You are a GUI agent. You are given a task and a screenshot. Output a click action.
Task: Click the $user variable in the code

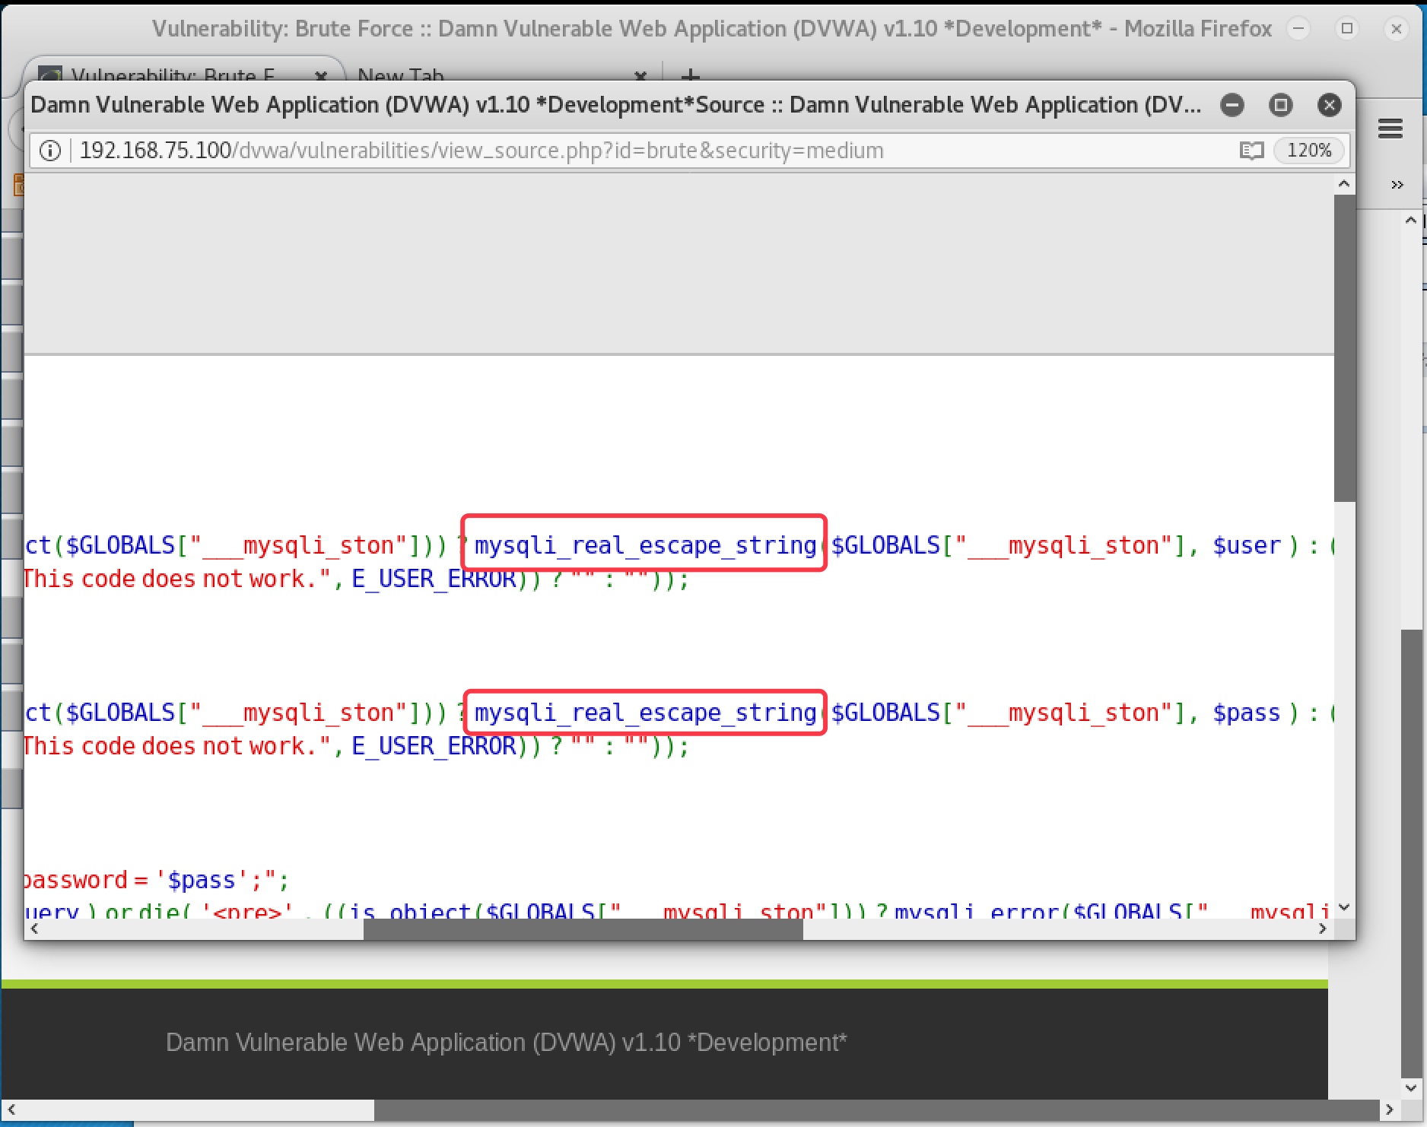click(1247, 545)
